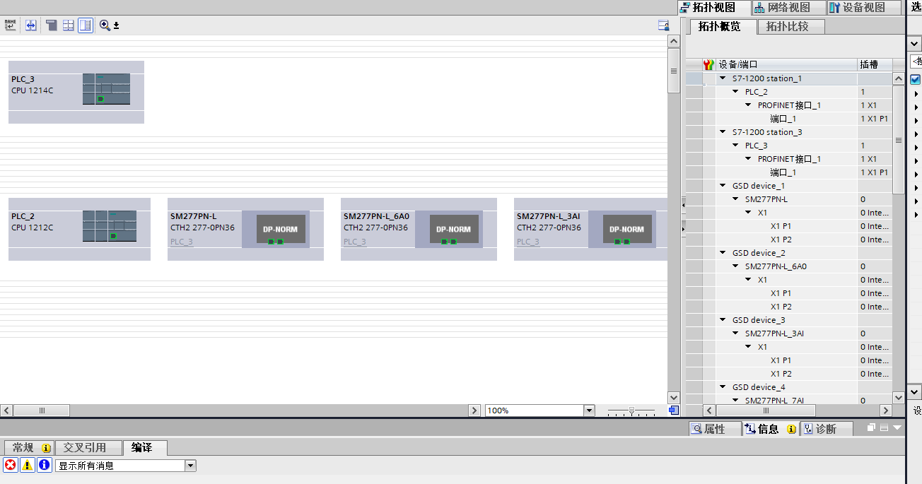Collapse GSD device_2 tree node
Image resolution: width=922 pixels, height=484 pixels.
723,253
